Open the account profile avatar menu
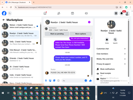The image size is (133, 100). pos(127,13)
